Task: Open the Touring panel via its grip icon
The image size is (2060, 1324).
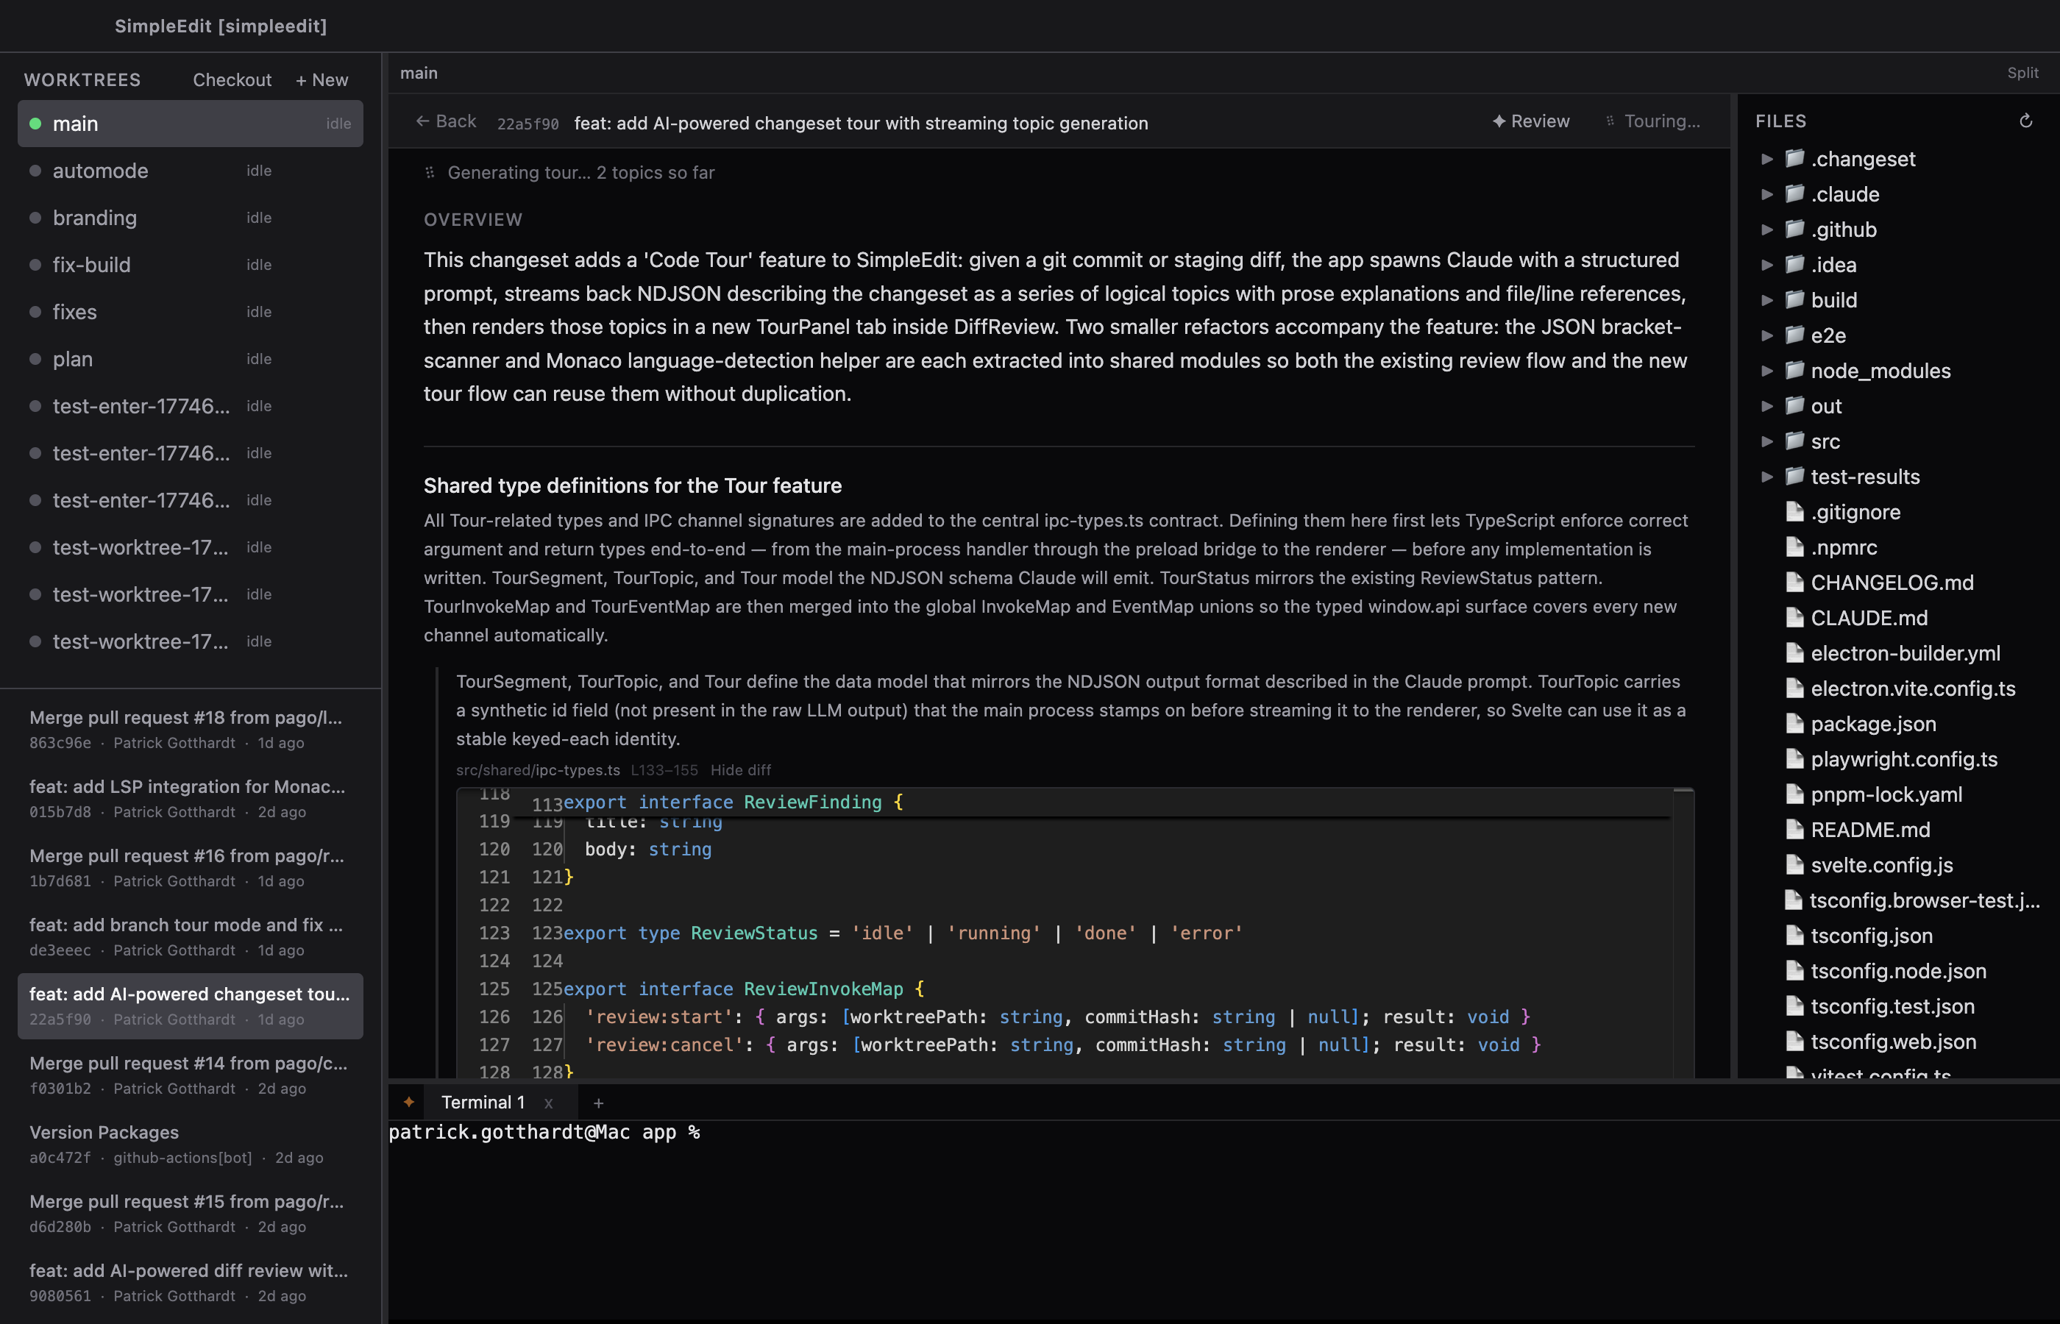Action: tap(1610, 121)
